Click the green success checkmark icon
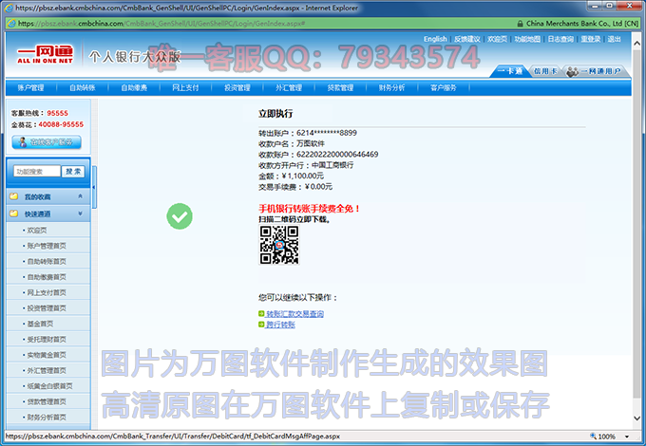The image size is (646, 446). (179, 216)
